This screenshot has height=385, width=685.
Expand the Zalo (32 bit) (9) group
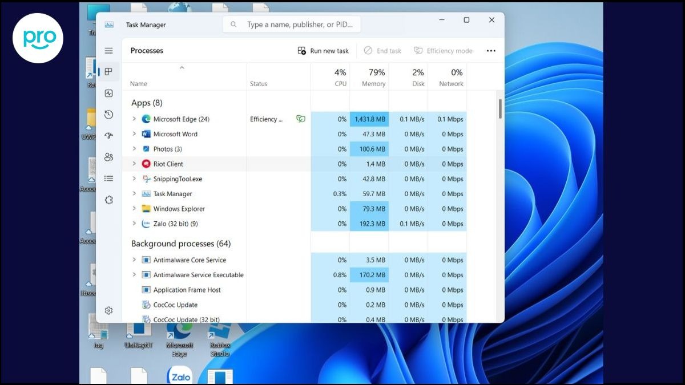tap(134, 224)
